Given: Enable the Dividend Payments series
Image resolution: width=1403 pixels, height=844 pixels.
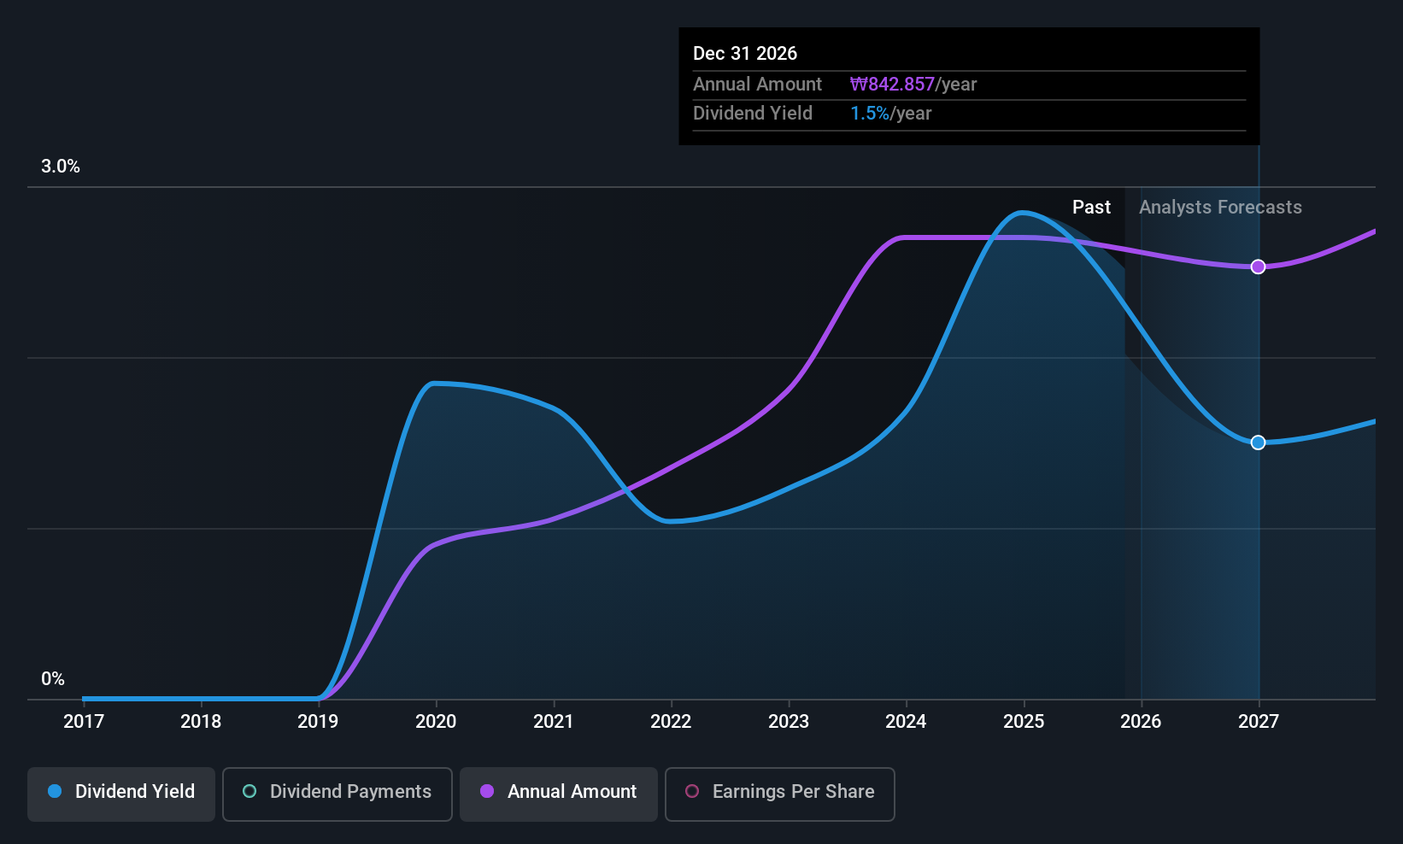Looking at the screenshot, I should tap(337, 794).
